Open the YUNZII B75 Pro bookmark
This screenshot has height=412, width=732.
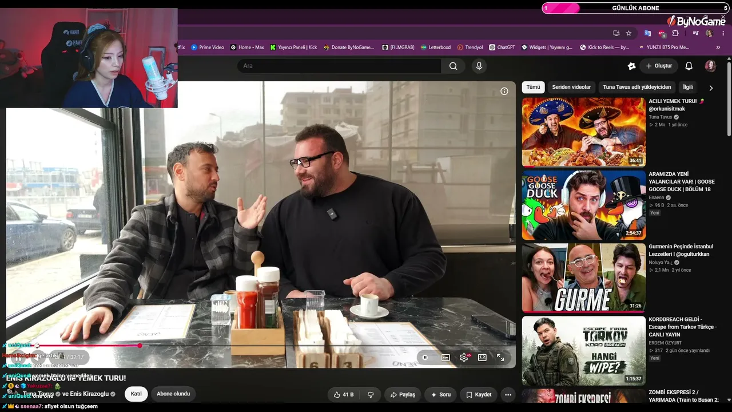[663, 47]
